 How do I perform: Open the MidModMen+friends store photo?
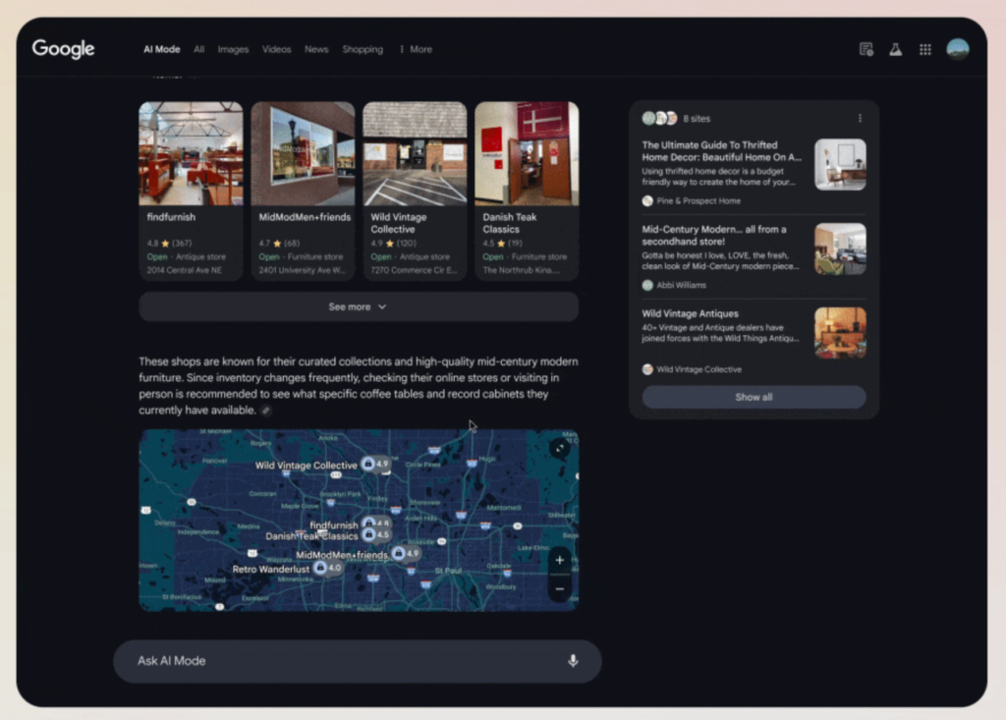point(303,154)
